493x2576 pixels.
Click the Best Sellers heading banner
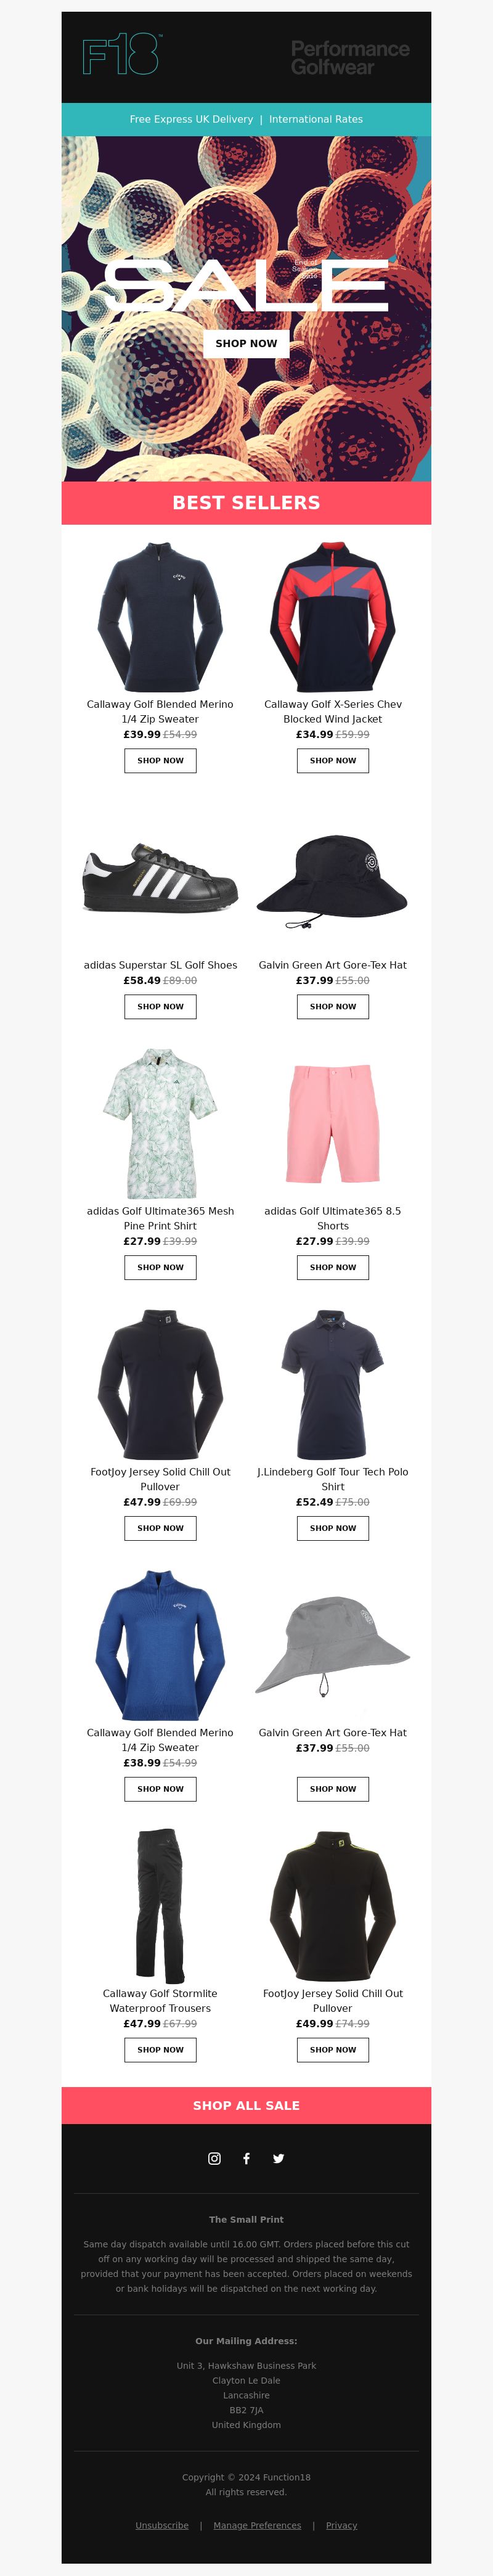tap(246, 503)
